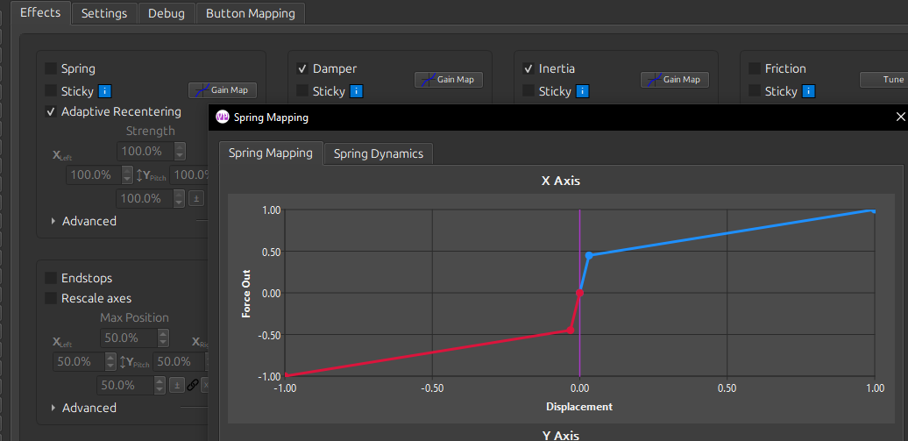Increase the bottom Max Position 50.0% value
The width and height of the screenshot is (908, 441).
tap(160, 381)
